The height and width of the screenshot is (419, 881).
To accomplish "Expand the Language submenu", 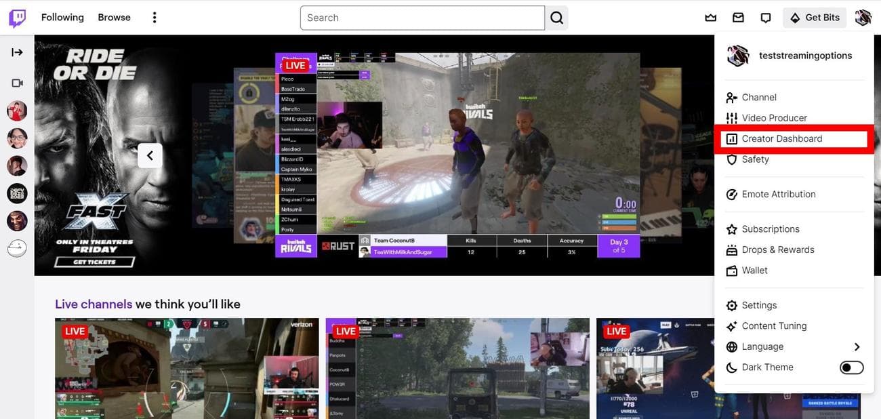I will (857, 346).
